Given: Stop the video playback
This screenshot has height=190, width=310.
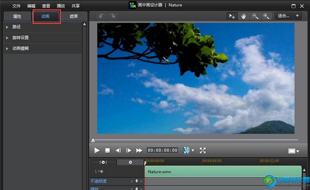Looking at the screenshot, I should coord(107,150).
